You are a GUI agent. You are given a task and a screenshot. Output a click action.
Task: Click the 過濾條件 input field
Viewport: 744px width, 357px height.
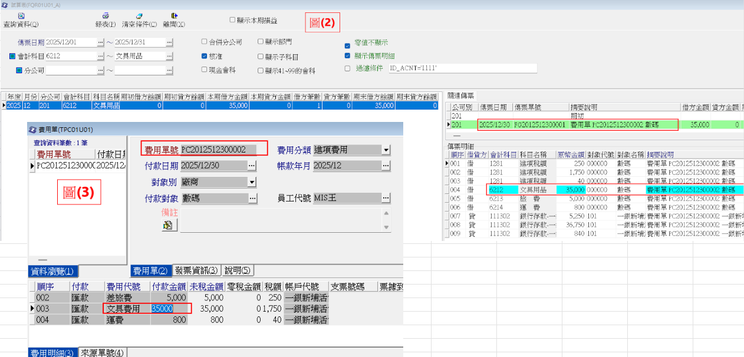pos(462,68)
